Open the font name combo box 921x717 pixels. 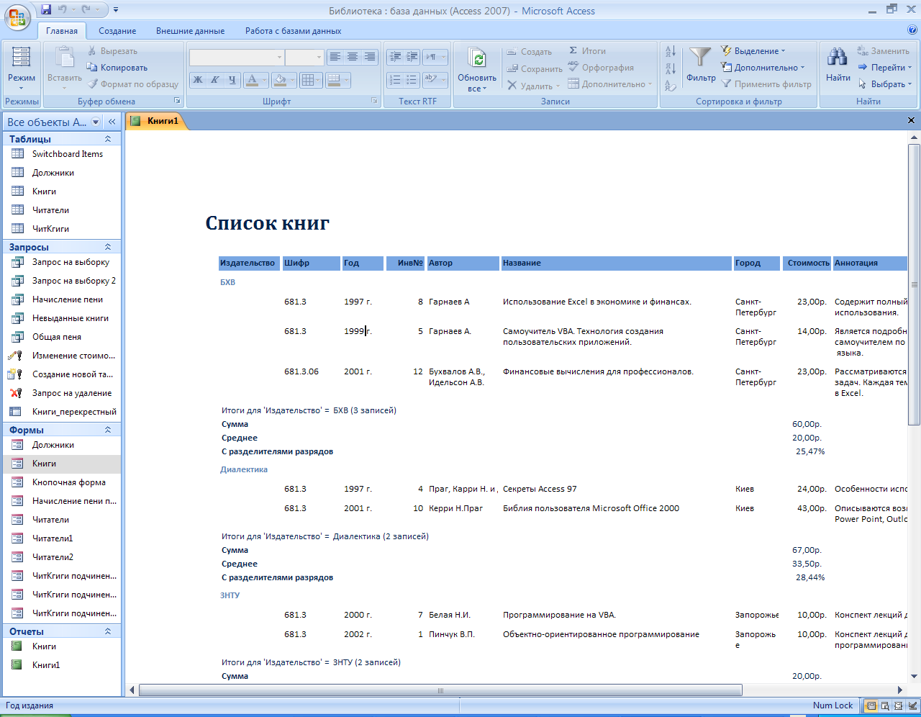(237, 57)
